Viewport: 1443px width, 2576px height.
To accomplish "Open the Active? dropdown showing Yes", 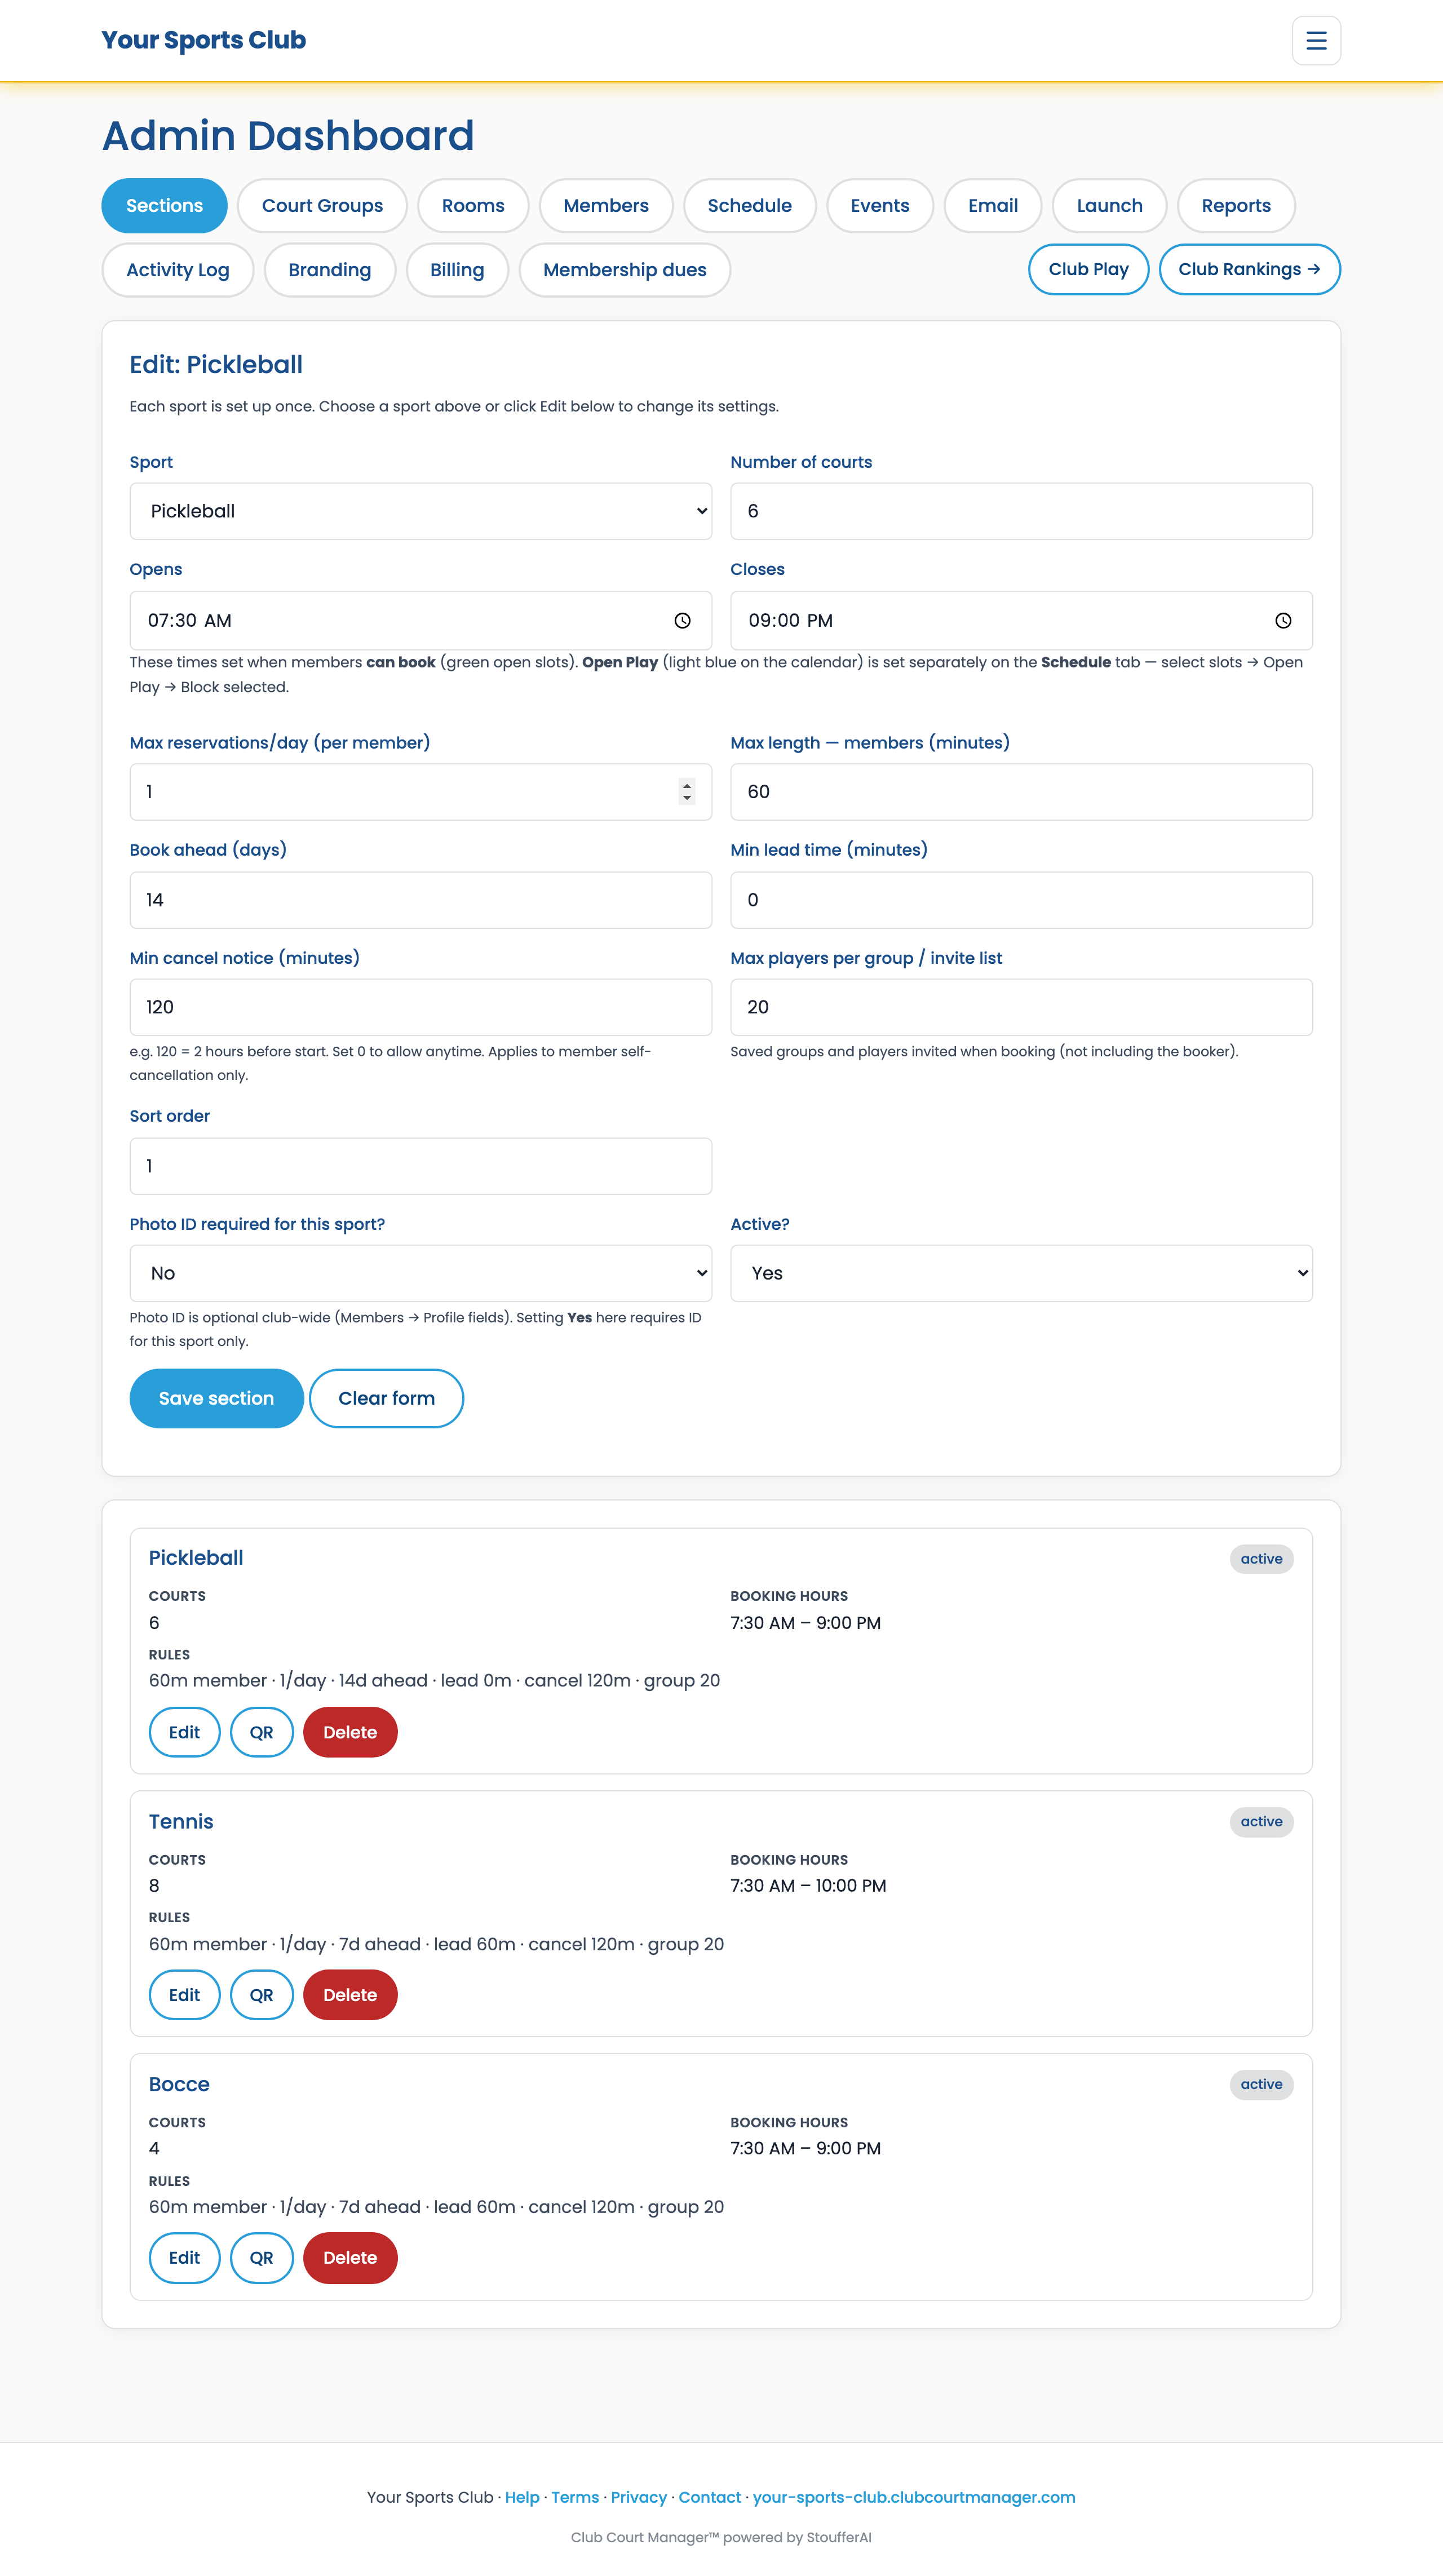I will pyautogui.click(x=1021, y=1273).
